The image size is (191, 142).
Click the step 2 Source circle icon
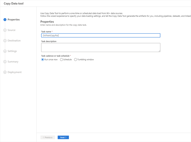5,30
